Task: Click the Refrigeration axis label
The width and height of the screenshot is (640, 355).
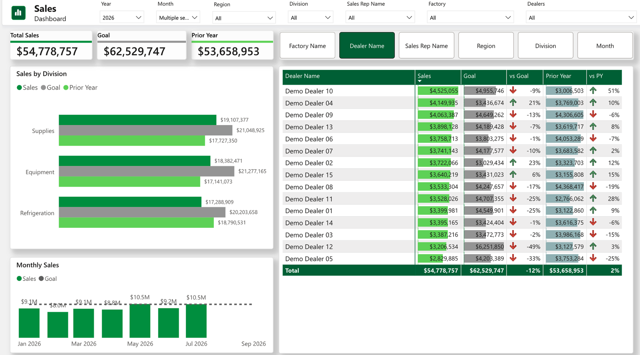Action: pyautogui.click(x=37, y=213)
